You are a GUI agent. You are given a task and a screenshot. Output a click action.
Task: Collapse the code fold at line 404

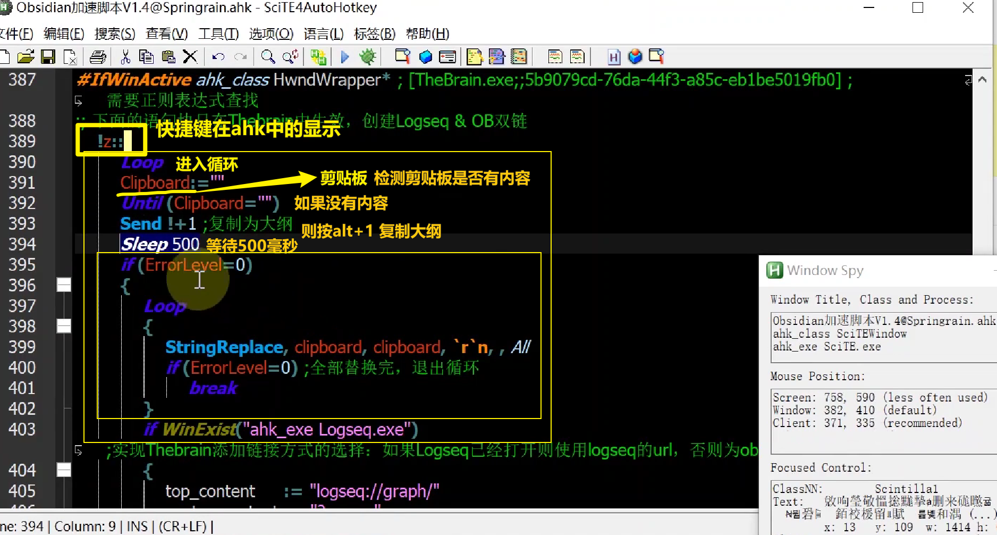tap(64, 470)
